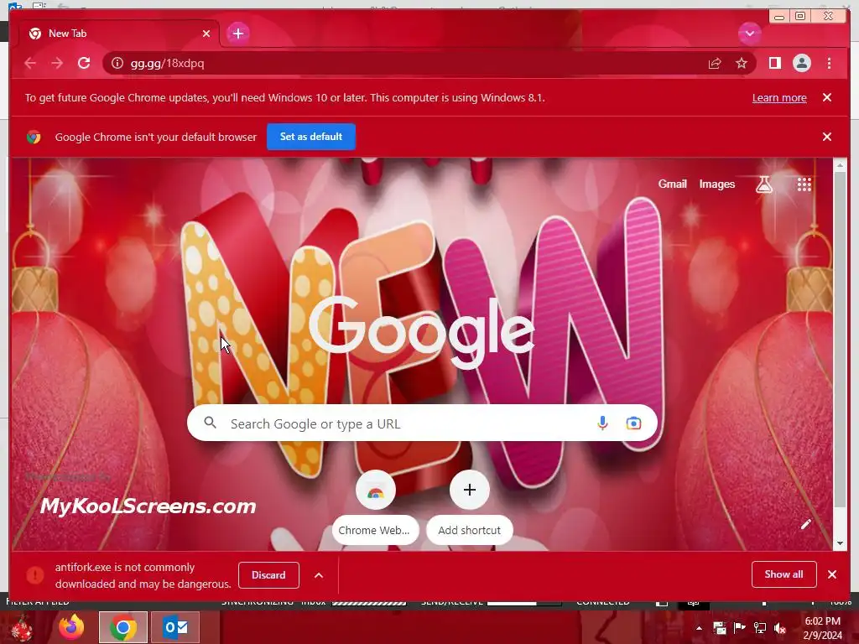Open Outlook from the taskbar
Viewport: 859px width, 644px height.
[x=175, y=627]
